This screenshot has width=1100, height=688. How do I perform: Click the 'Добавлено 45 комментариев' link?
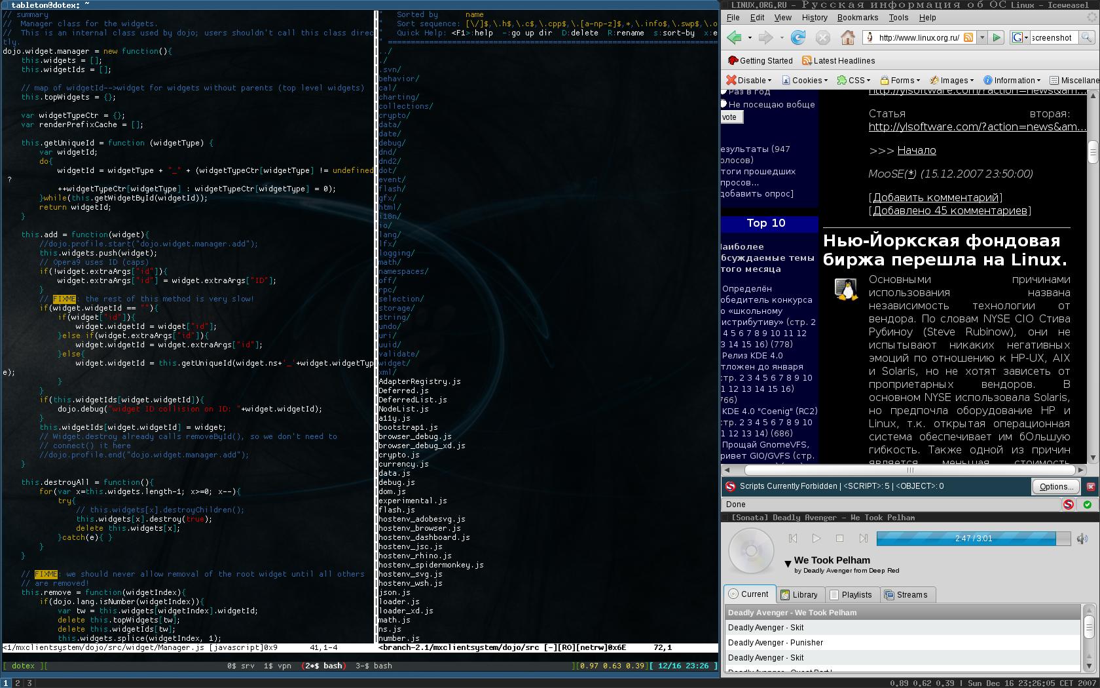point(949,210)
